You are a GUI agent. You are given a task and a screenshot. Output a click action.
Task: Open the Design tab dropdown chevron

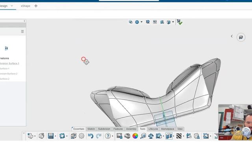(x=12, y=6)
